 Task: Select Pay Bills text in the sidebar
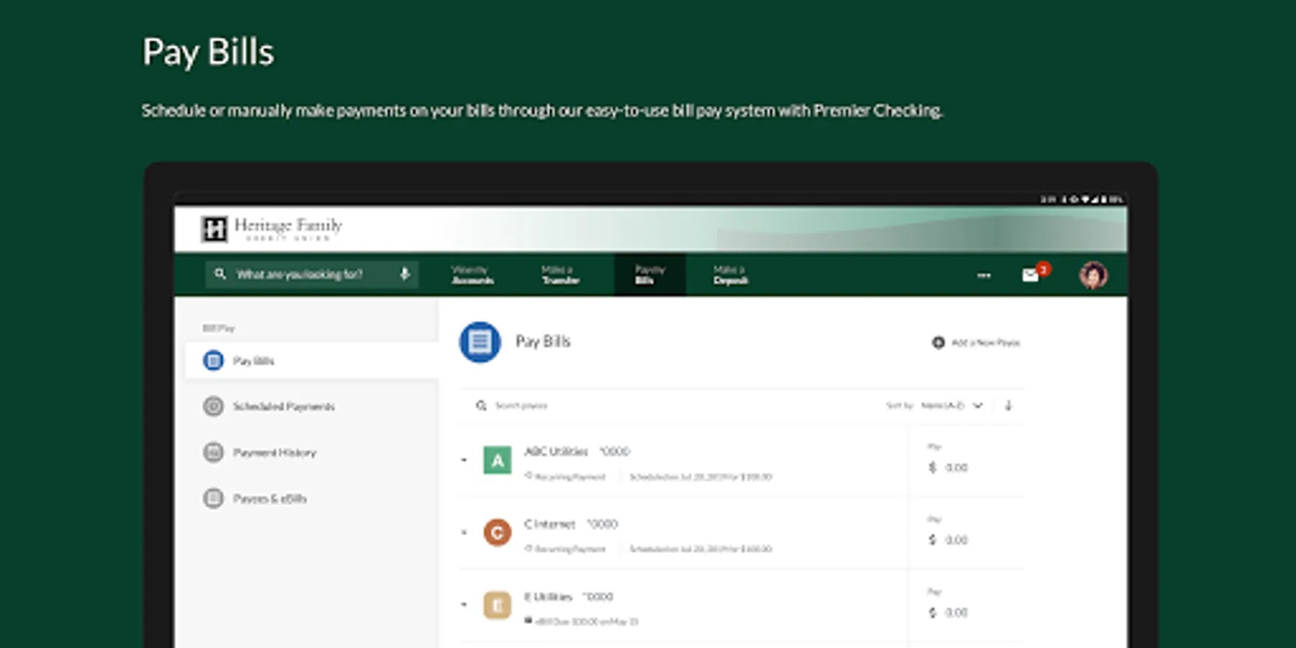point(253,361)
